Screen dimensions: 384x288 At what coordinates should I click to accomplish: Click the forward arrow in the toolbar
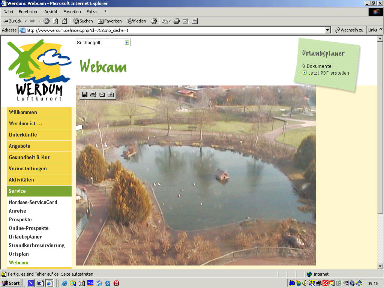point(33,21)
